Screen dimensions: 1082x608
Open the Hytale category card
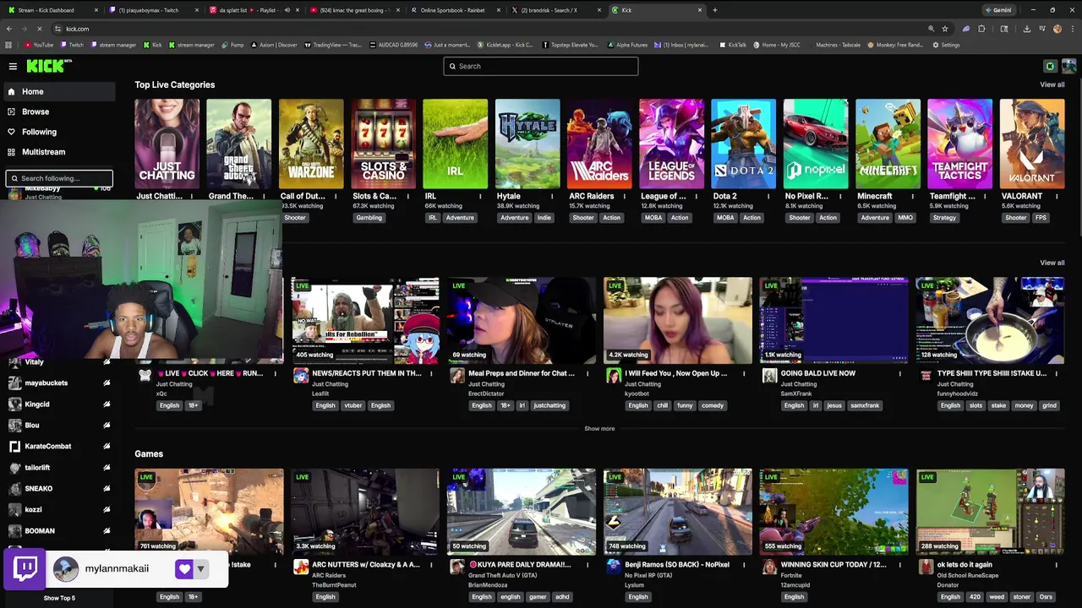(527, 144)
